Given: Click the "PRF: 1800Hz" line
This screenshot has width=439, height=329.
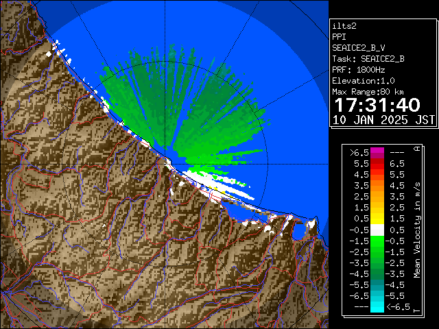Looking at the screenshot, I should [359, 70].
